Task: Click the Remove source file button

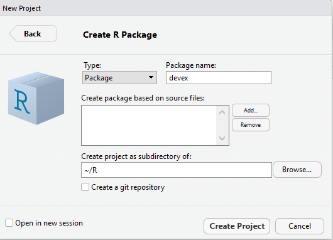Action: point(251,124)
